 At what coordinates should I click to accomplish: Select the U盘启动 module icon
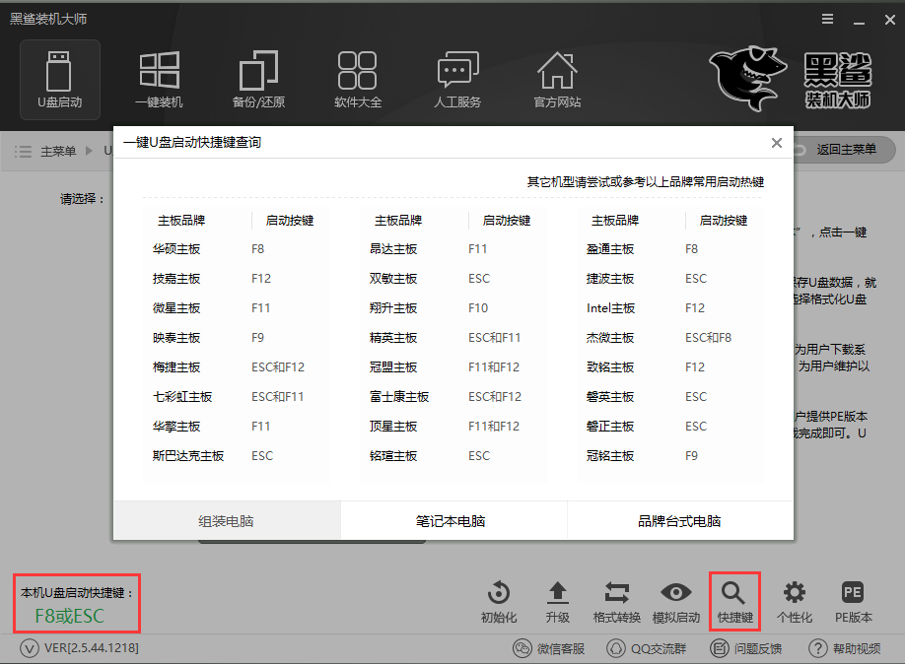tap(59, 79)
